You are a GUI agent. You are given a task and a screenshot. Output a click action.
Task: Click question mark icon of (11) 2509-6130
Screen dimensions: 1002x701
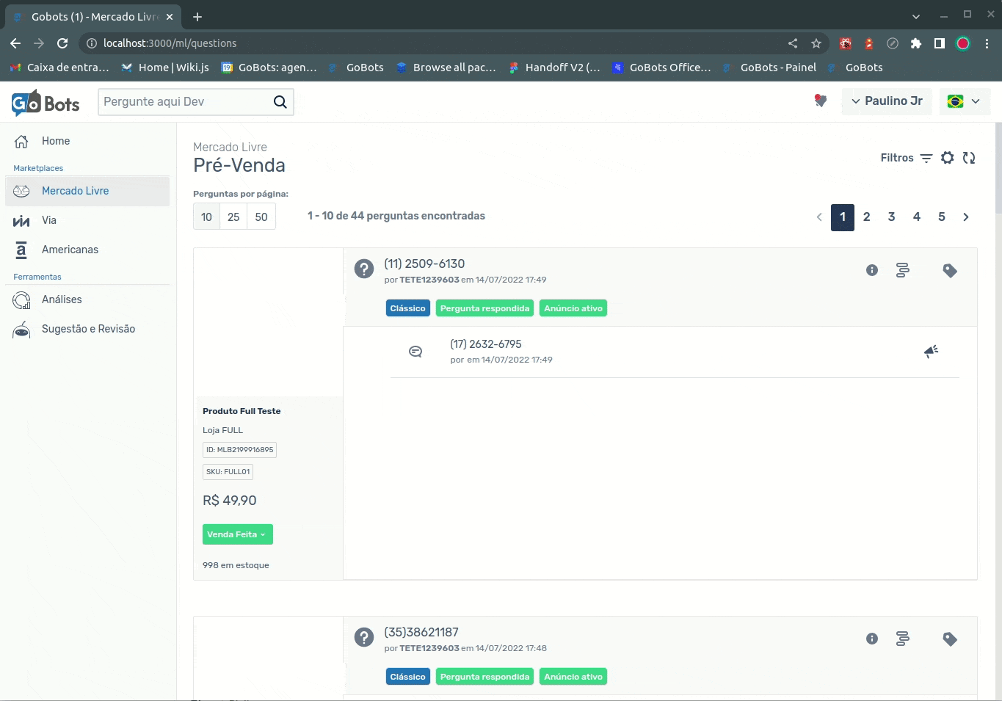(364, 269)
